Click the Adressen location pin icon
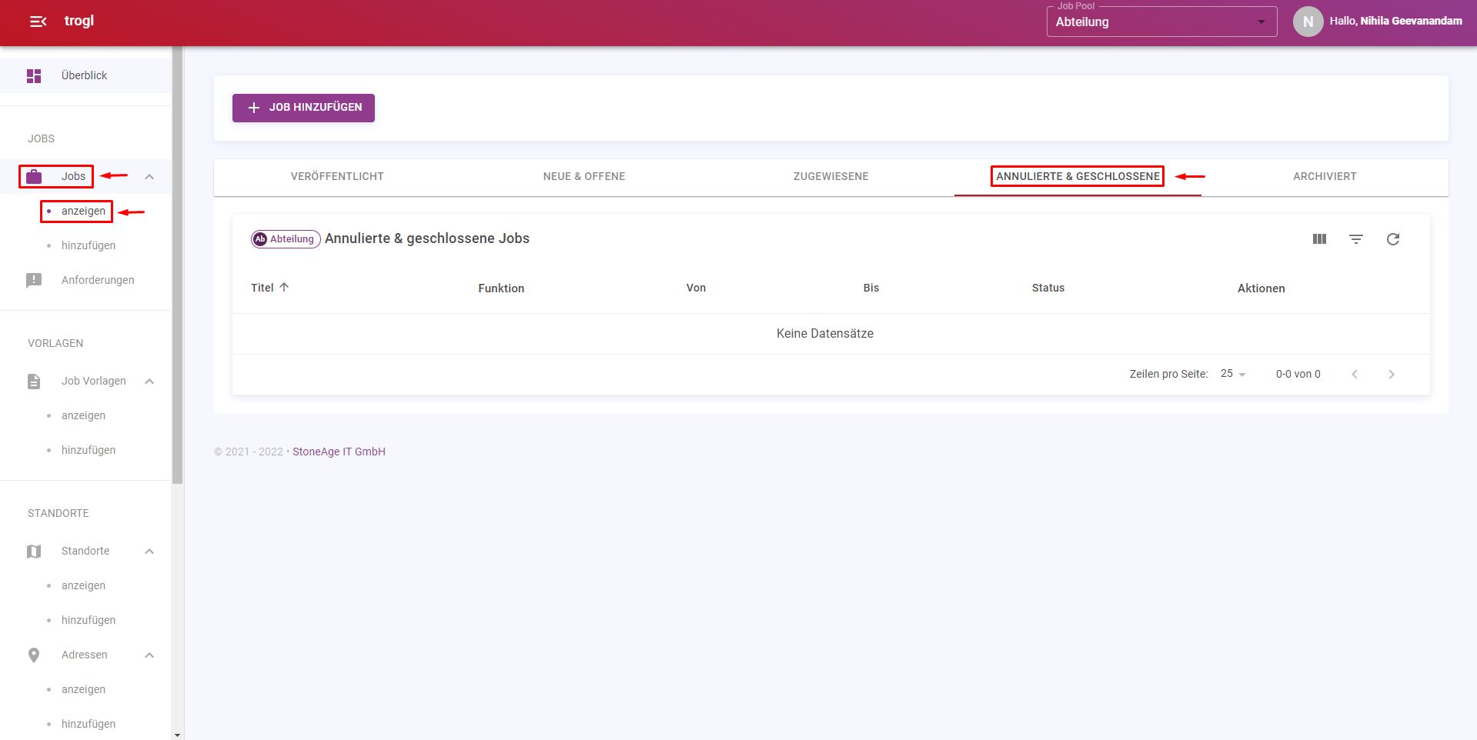 click(x=34, y=655)
